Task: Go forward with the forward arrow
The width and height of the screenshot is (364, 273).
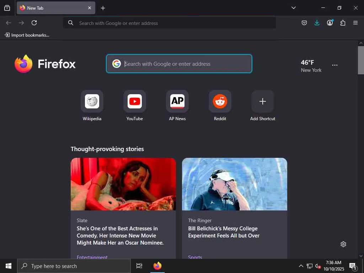Action: [21, 23]
